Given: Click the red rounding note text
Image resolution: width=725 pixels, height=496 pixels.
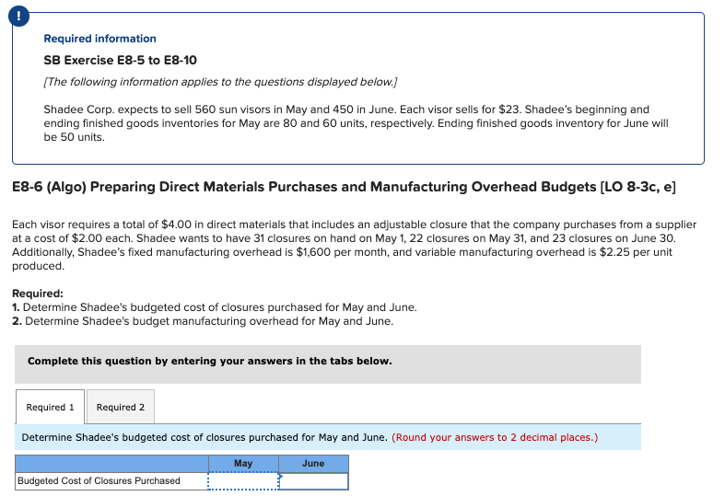Looking at the screenshot, I should [x=495, y=437].
